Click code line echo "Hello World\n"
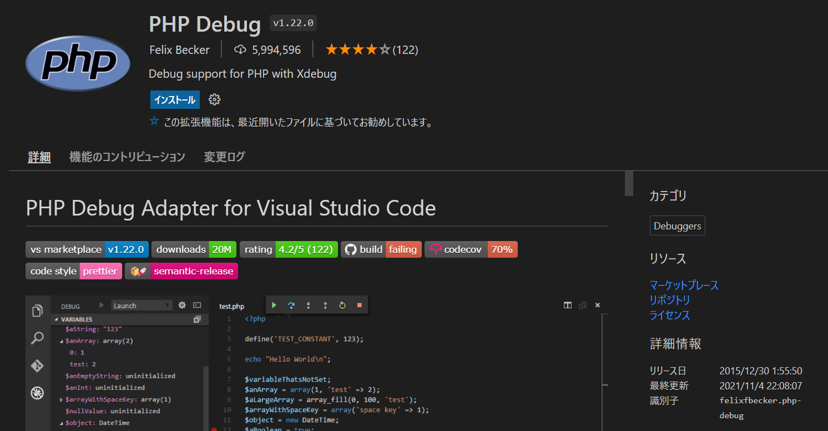Viewport: 828px width, 431px height. click(x=287, y=359)
